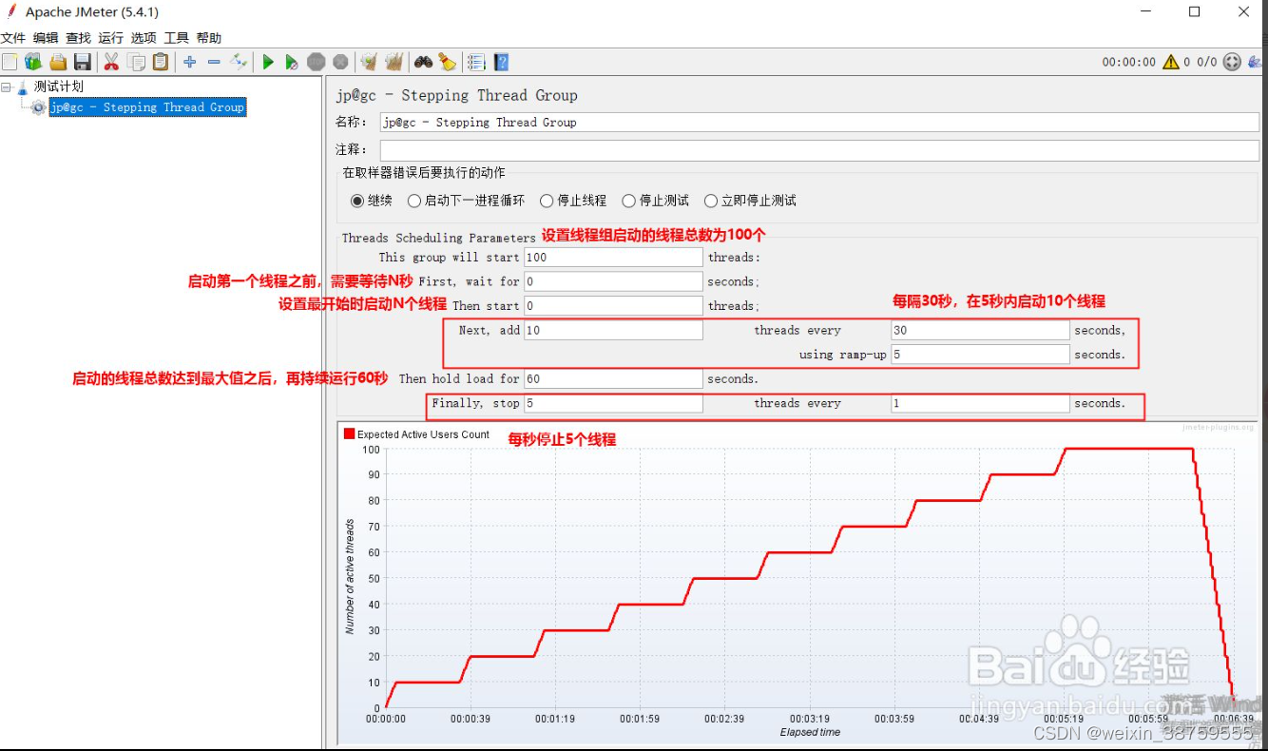This screenshot has height=751, width=1268.
Task: Click the 'Then start' threads field
Action: click(613, 306)
